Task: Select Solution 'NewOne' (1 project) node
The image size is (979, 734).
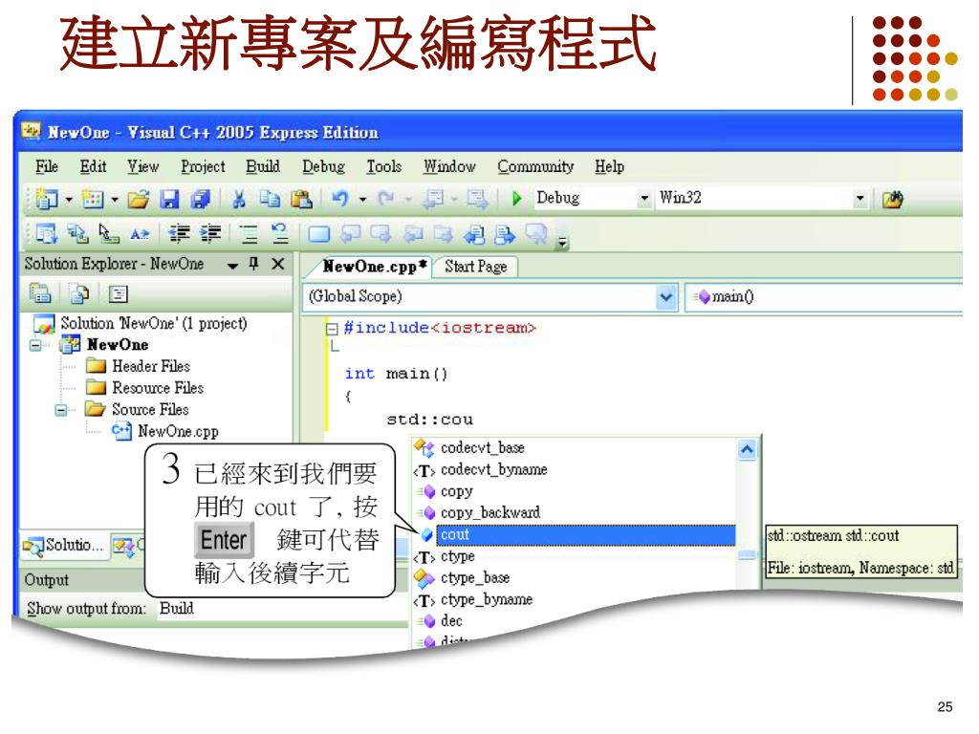Action: tap(154, 323)
